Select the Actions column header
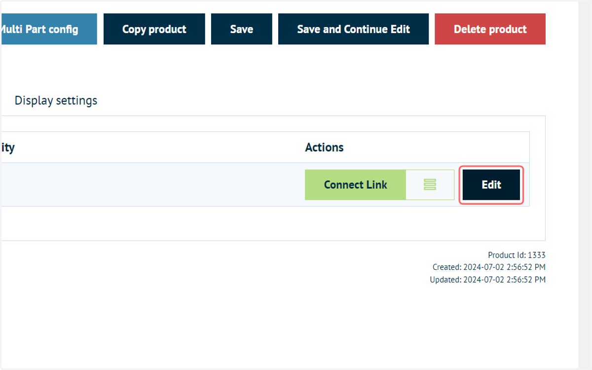 (x=324, y=148)
